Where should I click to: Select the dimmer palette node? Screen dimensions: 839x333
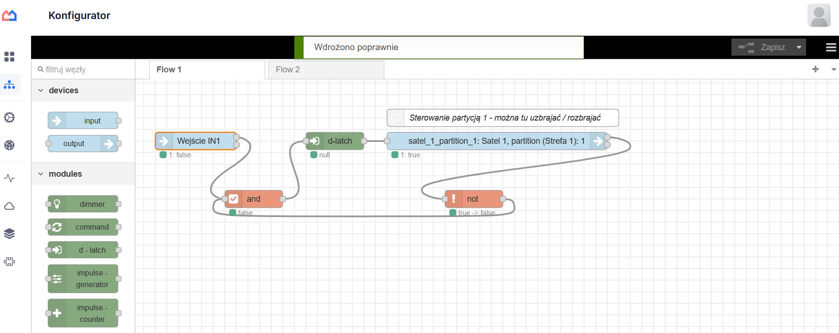83,204
